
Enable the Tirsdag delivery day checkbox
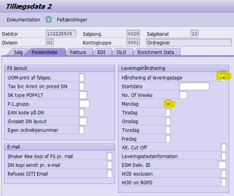[x=168, y=113]
